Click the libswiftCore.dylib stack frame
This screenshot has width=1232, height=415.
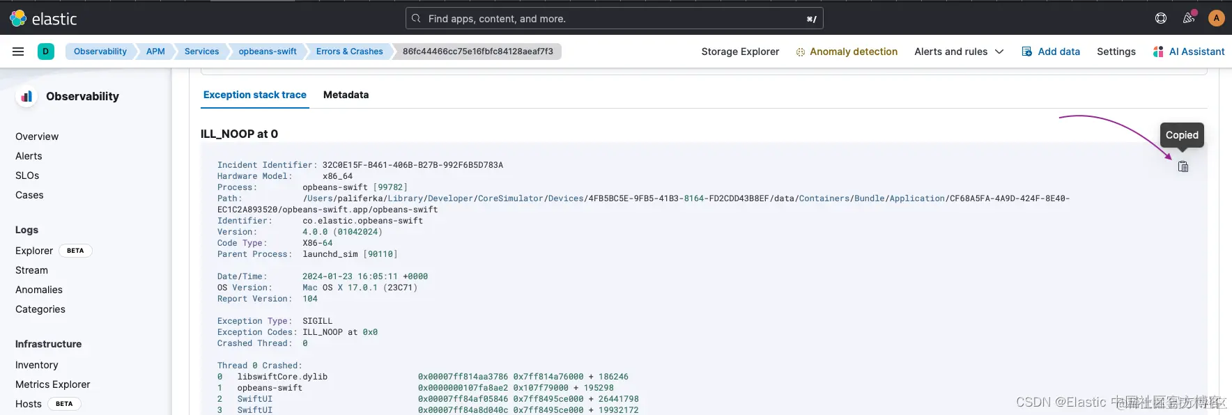(x=282, y=377)
